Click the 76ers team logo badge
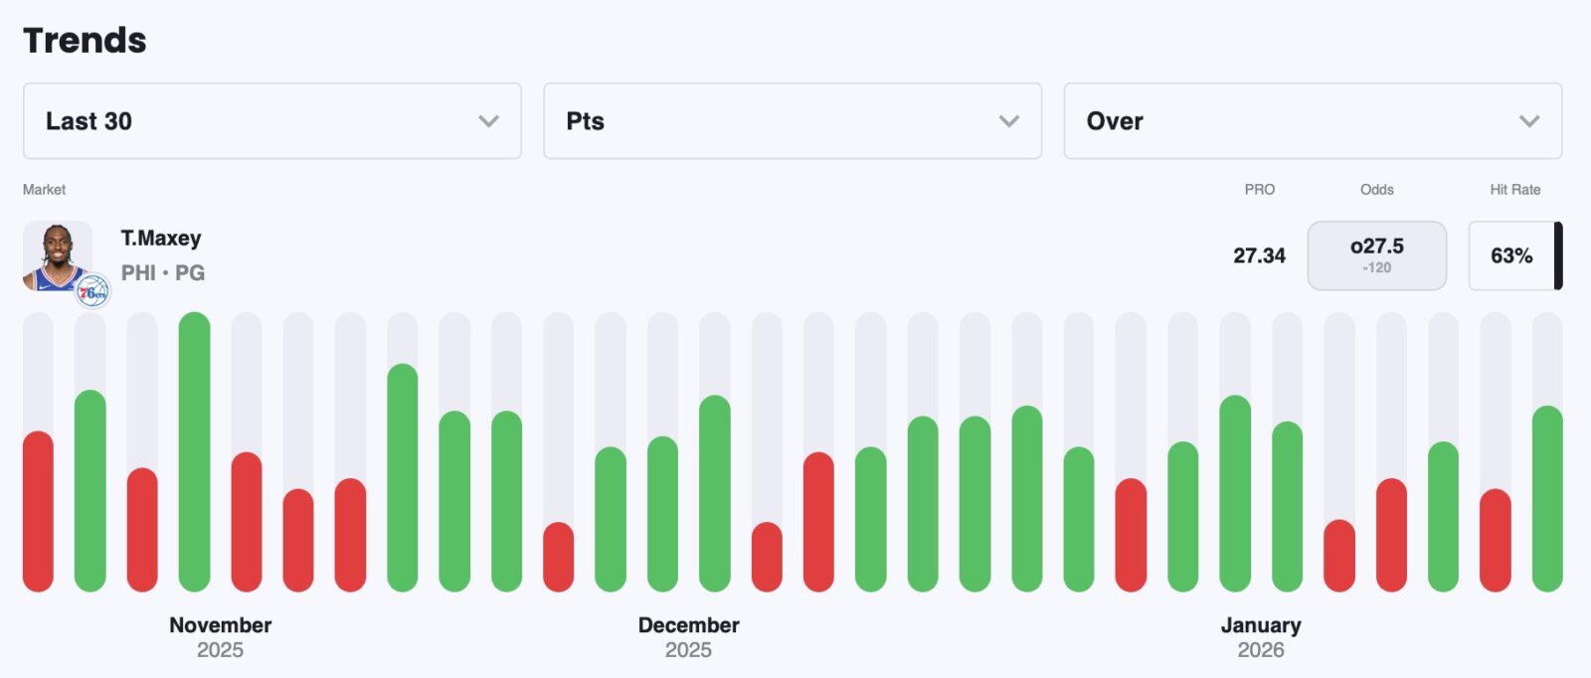This screenshot has height=678, width=1591. (x=93, y=291)
